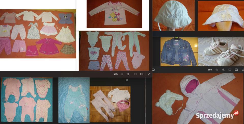Click fit-to-window icon in 61% viewer
244x124 pixels.
point(135,74)
